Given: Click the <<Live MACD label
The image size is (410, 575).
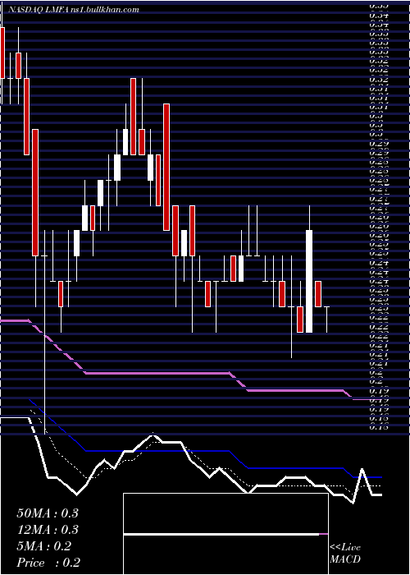Looking at the screenshot, I should pos(345,553).
